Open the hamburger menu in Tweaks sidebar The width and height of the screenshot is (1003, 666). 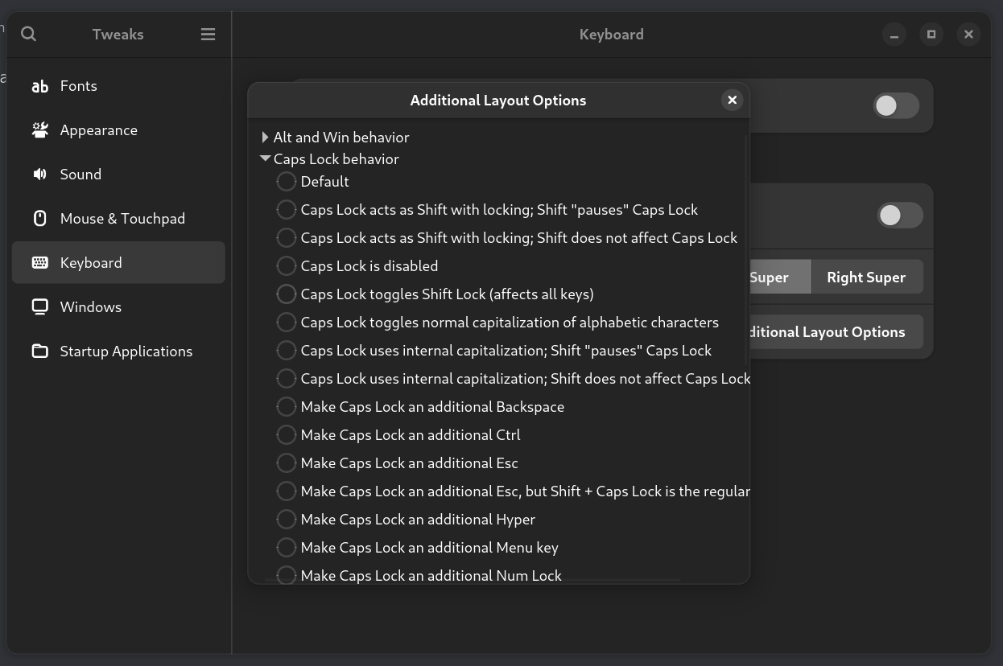click(208, 34)
